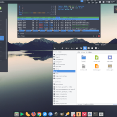This screenshot has width=117, height=117.
Task: Open Videos place in Dolphin sidebar
Action: tap(64, 57)
